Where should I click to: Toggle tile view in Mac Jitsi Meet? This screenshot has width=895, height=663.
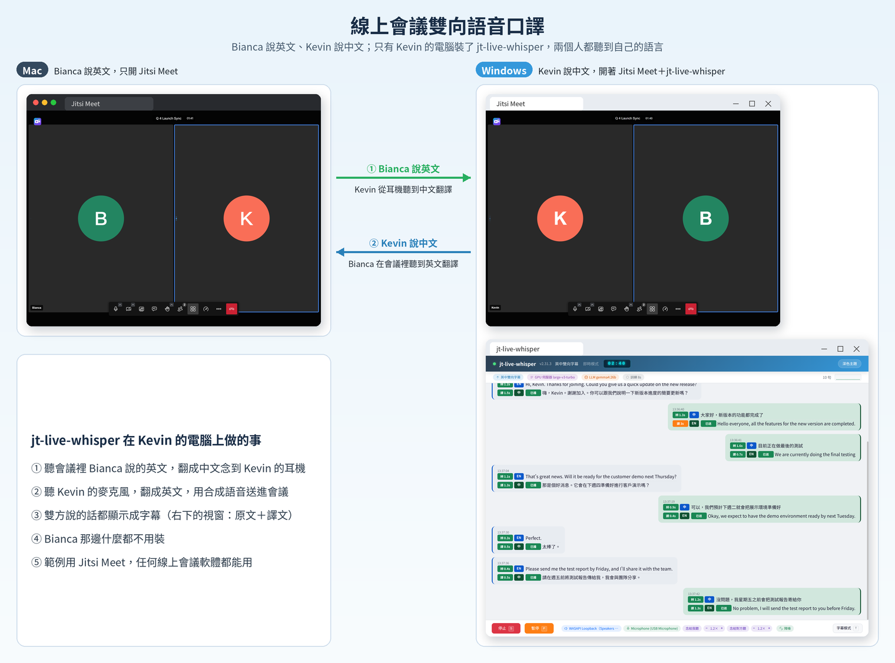193,309
